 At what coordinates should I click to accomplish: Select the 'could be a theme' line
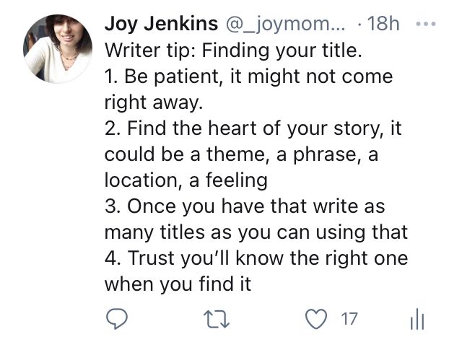click(241, 154)
